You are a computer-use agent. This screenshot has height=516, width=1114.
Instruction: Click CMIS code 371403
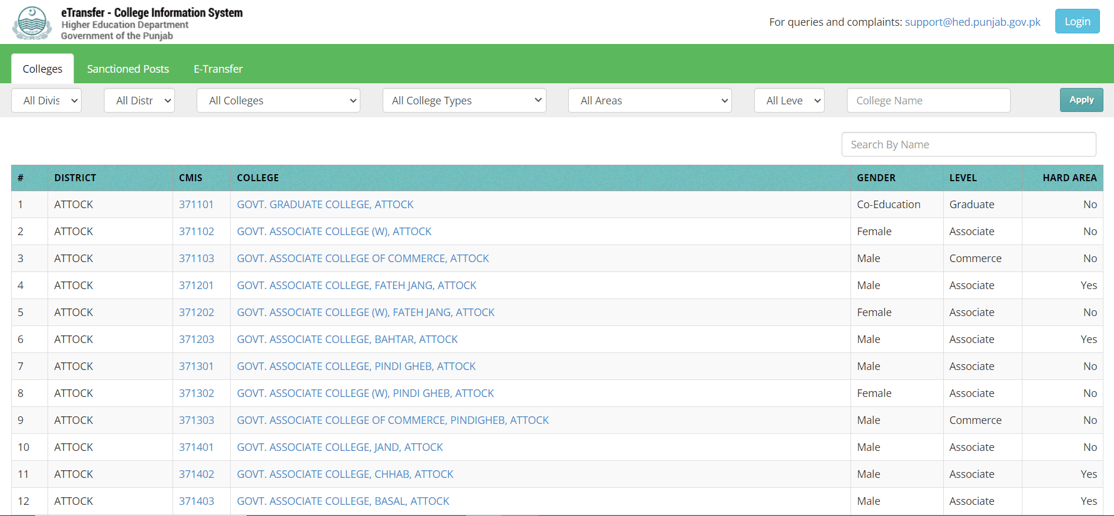pos(197,501)
